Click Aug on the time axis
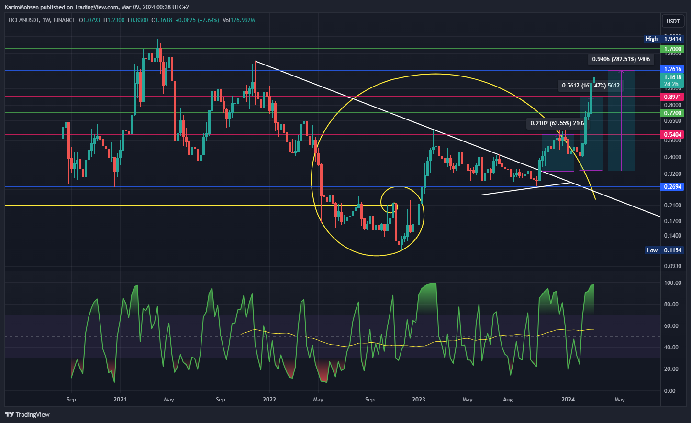The height and width of the screenshot is (423, 691). pos(508,400)
